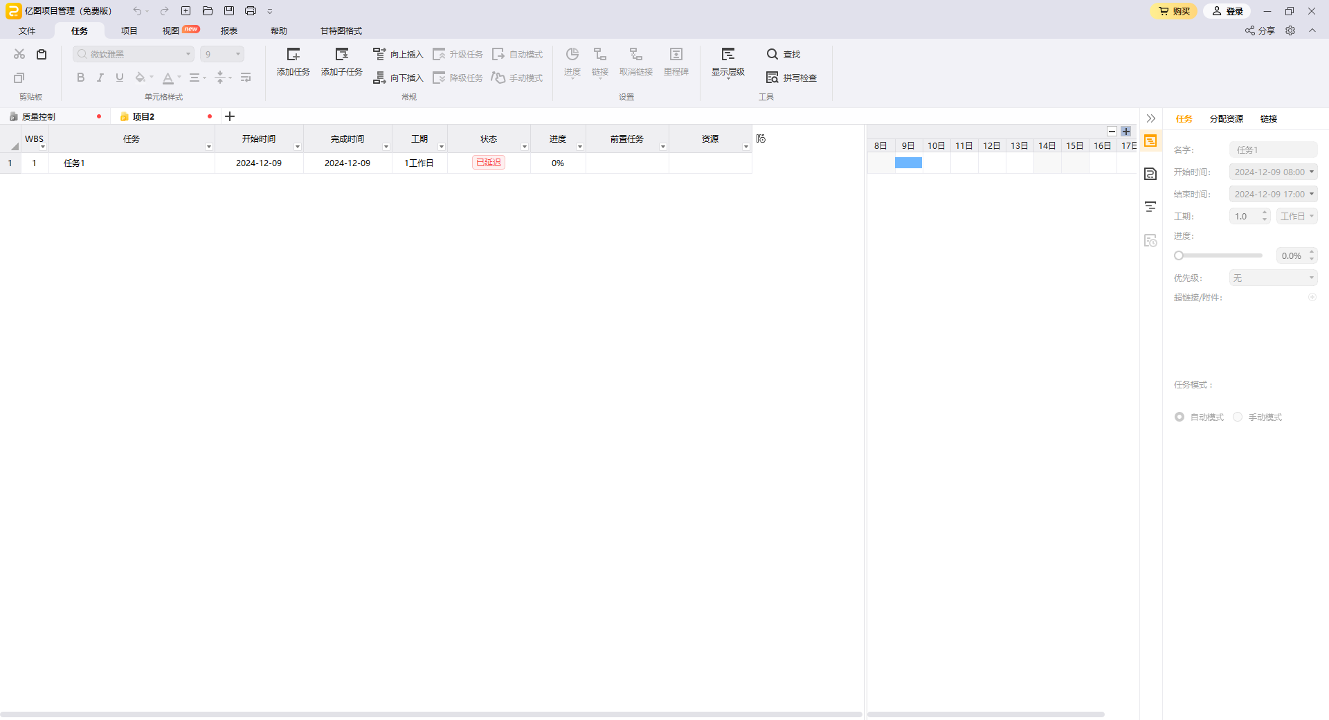Image resolution: width=1329 pixels, height=720 pixels.
Task: Click the task name (名字) input field
Action: 1274,150
